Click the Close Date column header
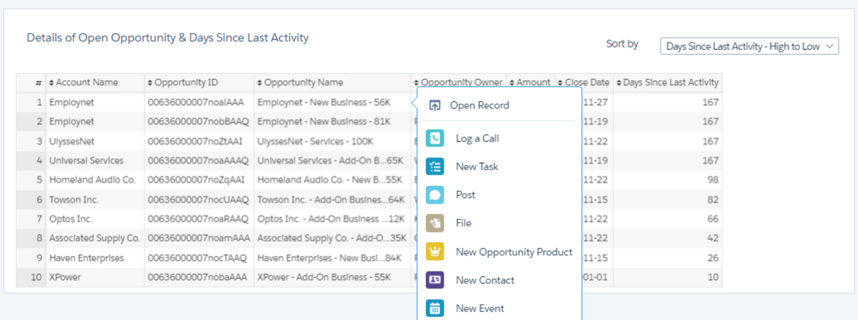 pyautogui.click(x=586, y=82)
